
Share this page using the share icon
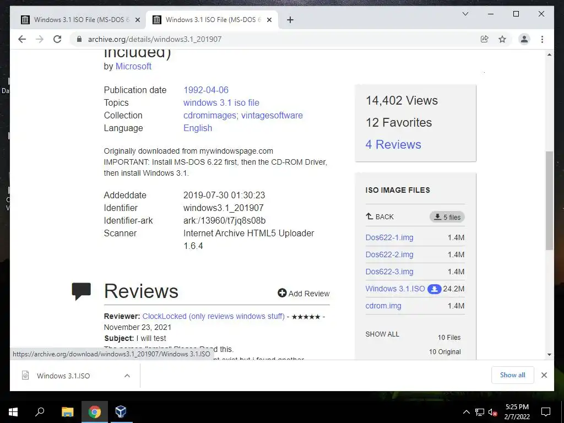click(485, 39)
